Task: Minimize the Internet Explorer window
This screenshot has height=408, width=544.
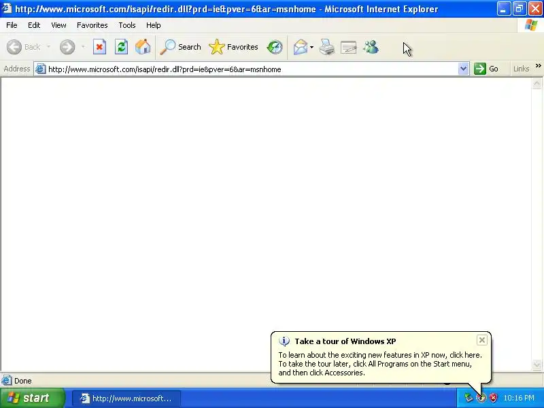Action: click(503, 9)
